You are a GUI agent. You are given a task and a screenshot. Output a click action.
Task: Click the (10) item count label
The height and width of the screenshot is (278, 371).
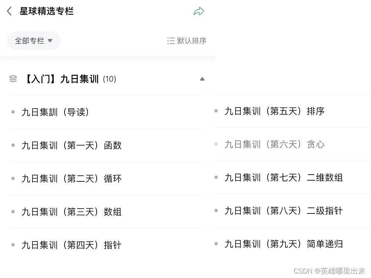(x=109, y=79)
